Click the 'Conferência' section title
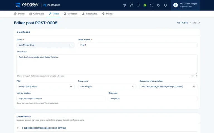The image size is (214, 133). [24, 117]
